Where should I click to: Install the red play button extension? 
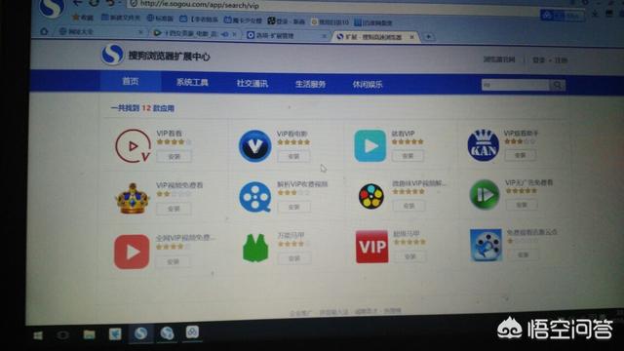[x=174, y=262]
